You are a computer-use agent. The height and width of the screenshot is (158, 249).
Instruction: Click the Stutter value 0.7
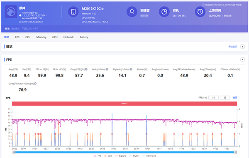click(x=142, y=75)
